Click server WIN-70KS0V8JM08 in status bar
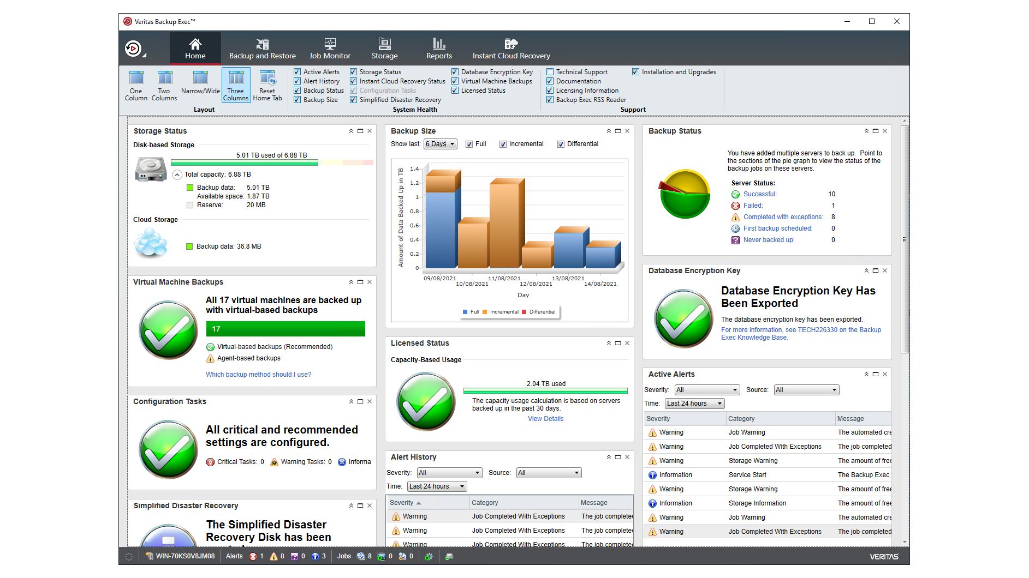This screenshot has height=578, width=1029. point(181,556)
